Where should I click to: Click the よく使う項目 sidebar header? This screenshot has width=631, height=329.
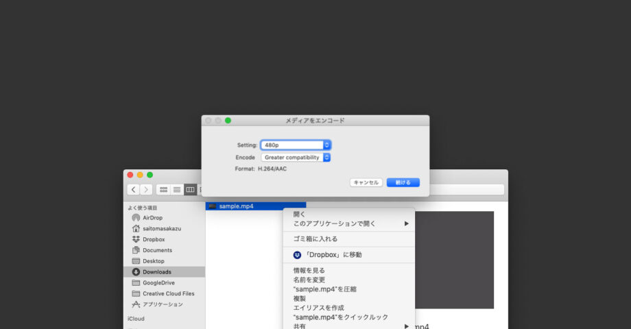coord(143,208)
